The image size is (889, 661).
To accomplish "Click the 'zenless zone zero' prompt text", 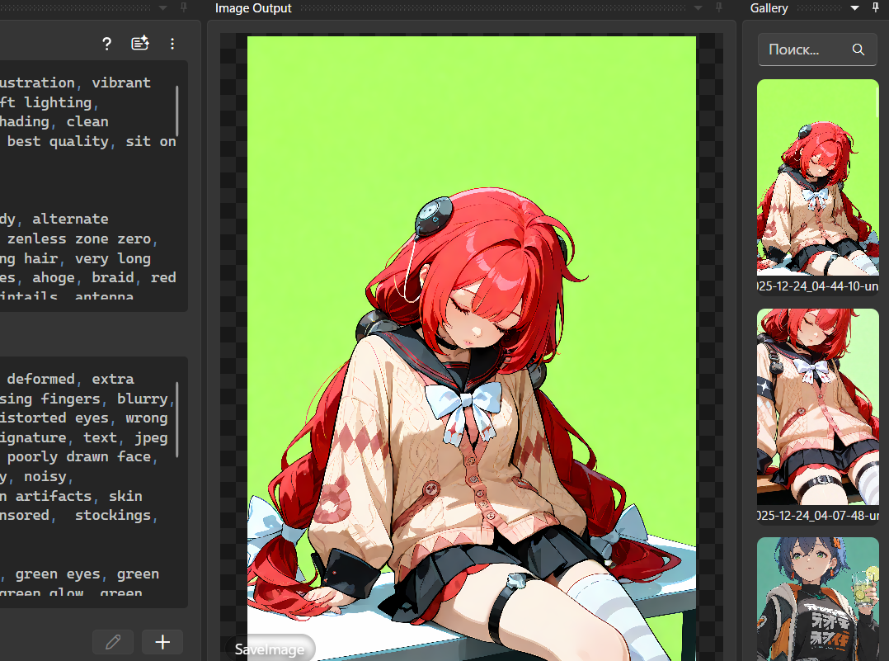I will [79, 238].
